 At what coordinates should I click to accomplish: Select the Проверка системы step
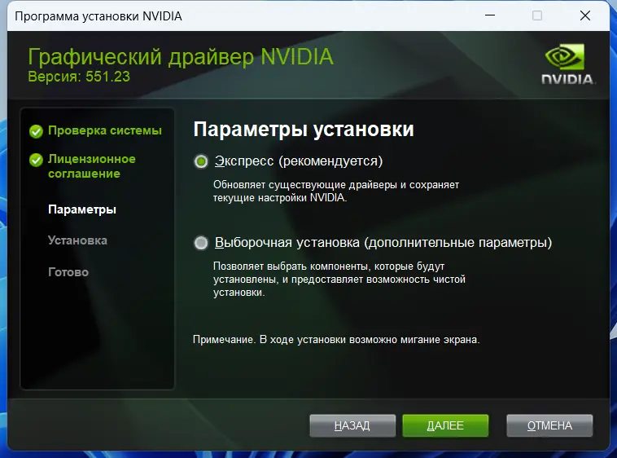(x=105, y=130)
